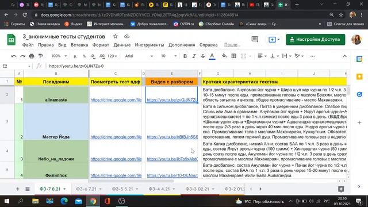The height and width of the screenshot is (207, 368).
Task: Open youtu.be link in Небо_на_ладони row
Action: [172, 159]
